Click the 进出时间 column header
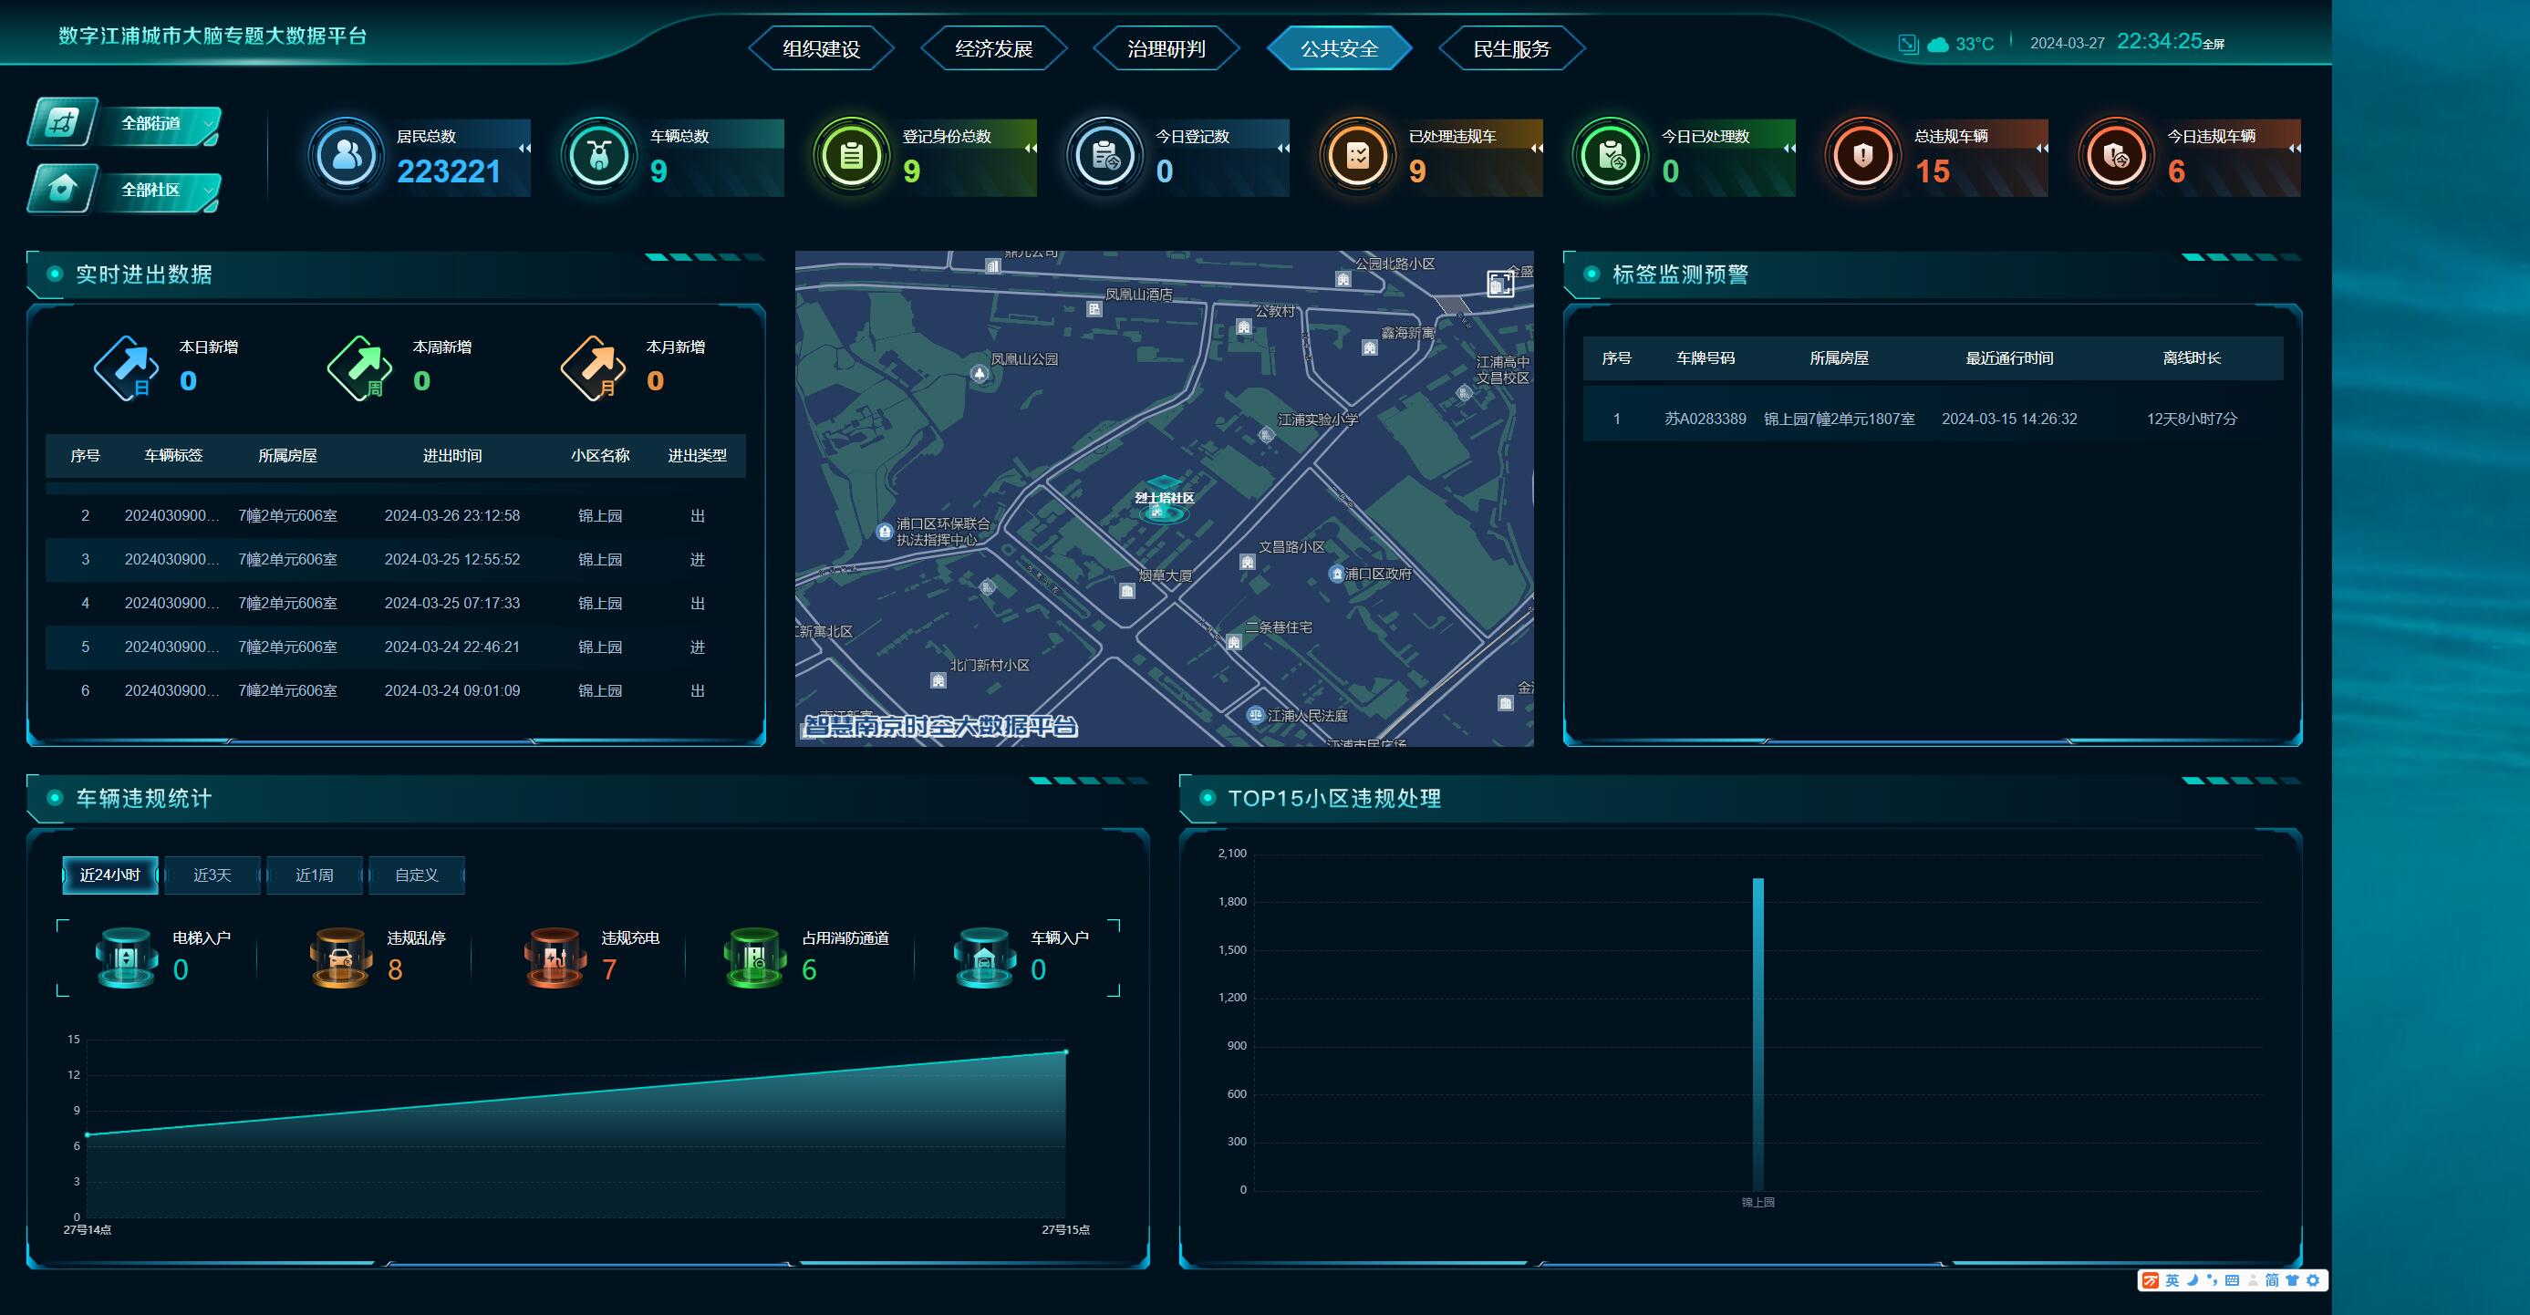 [451, 456]
